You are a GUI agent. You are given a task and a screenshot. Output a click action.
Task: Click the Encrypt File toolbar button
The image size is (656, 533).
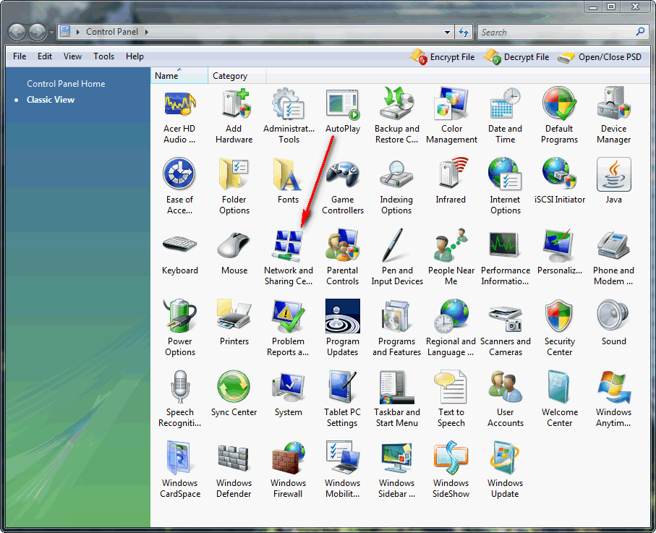pos(442,57)
